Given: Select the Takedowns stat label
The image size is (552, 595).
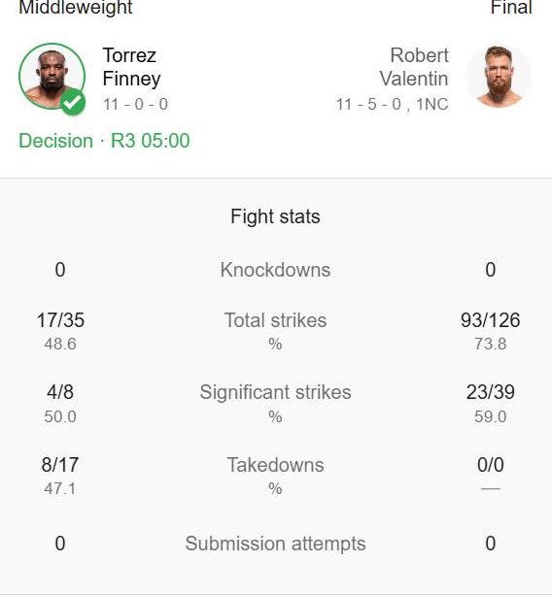Looking at the screenshot, I should pos(275,465).
